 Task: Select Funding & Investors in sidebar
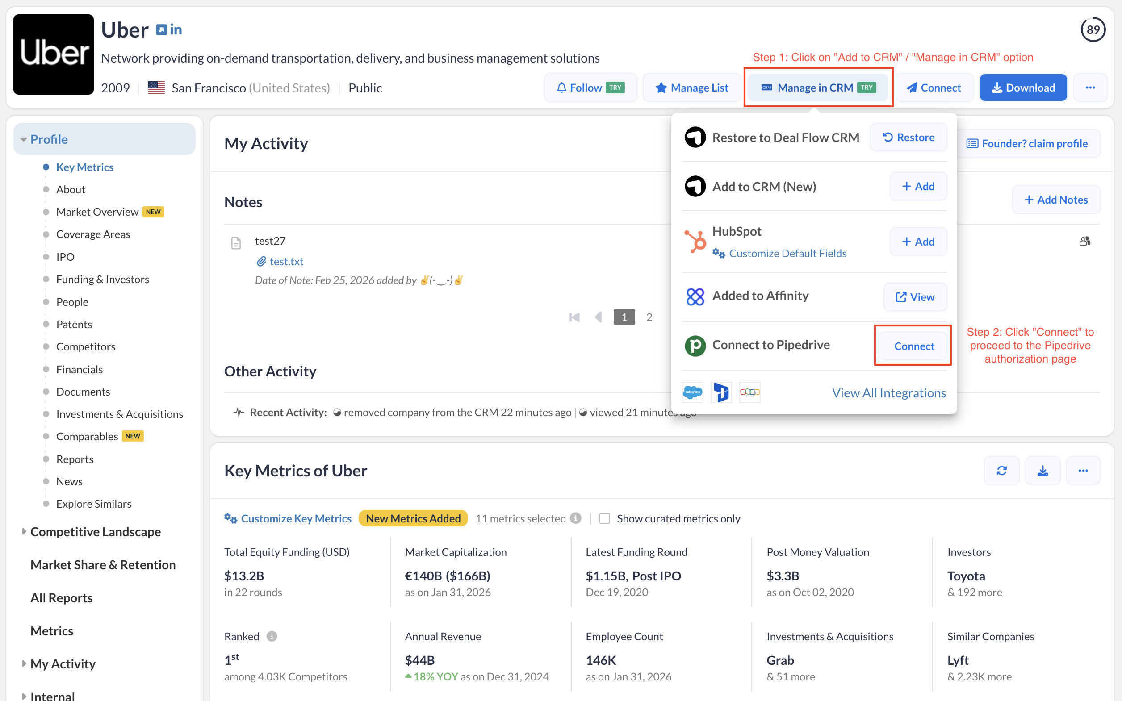point(102,279)
